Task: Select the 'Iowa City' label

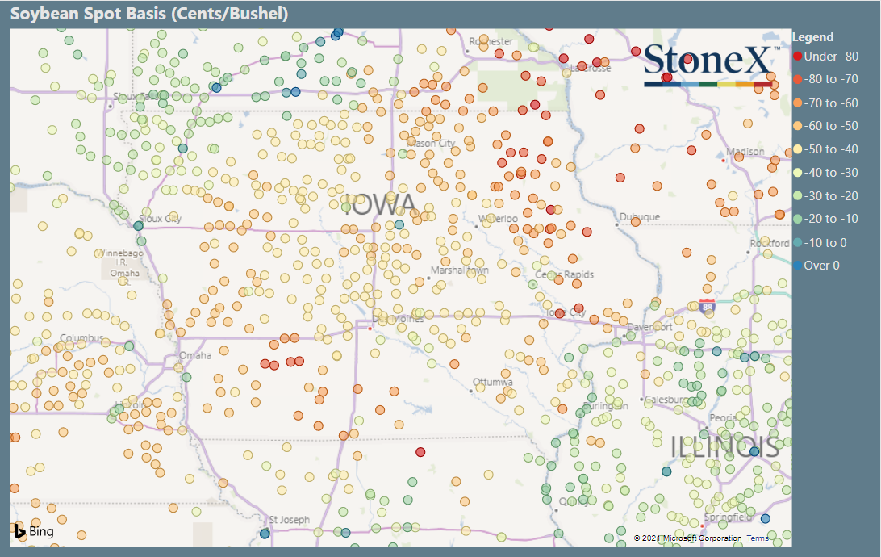Action: [566, 312]
